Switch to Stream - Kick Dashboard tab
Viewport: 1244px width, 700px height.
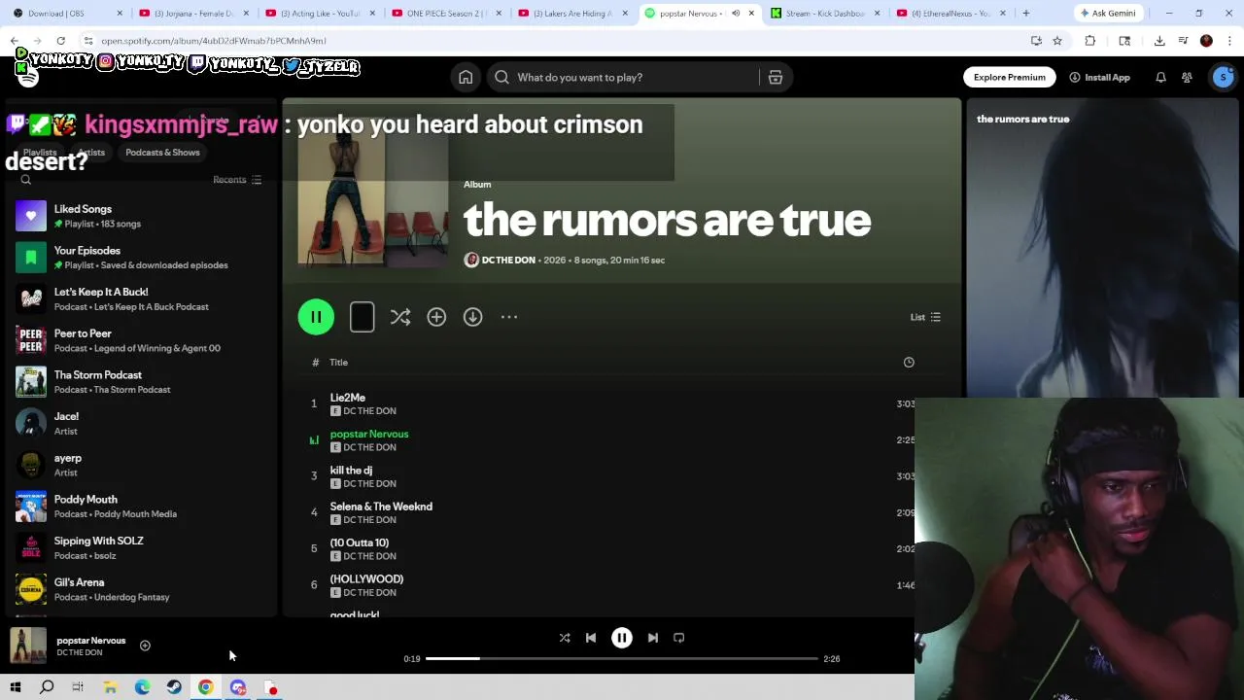824,13
